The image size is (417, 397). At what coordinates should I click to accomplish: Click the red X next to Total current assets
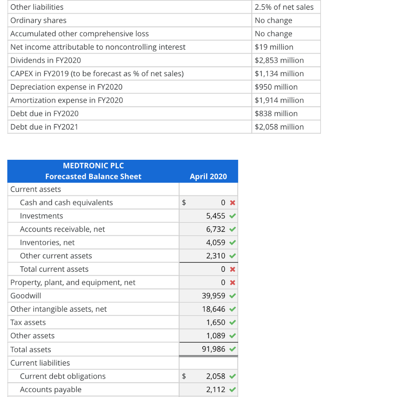click(233, 269)
